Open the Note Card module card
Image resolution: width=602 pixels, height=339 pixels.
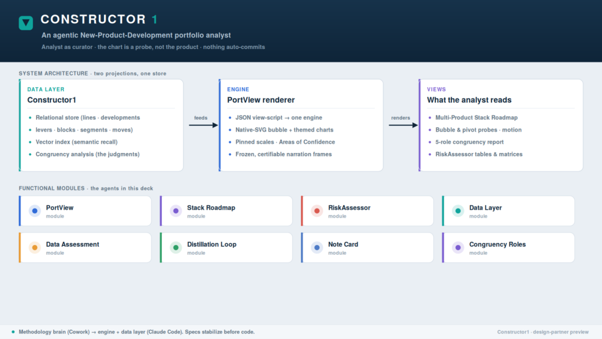pyautogui.click(x=368, y=248)
